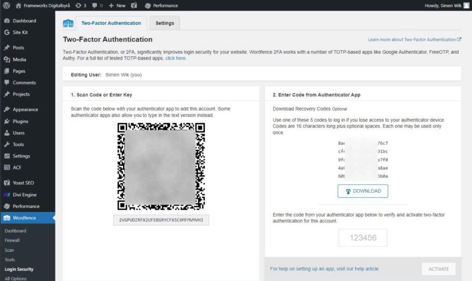This screenshot has height=281, width=472.
Task: Click 'Download Recovery Codes' label
Action: (302, 109)
